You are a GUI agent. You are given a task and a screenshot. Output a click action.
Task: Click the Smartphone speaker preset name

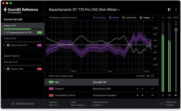pyautogui.click(x=105, y=95)
